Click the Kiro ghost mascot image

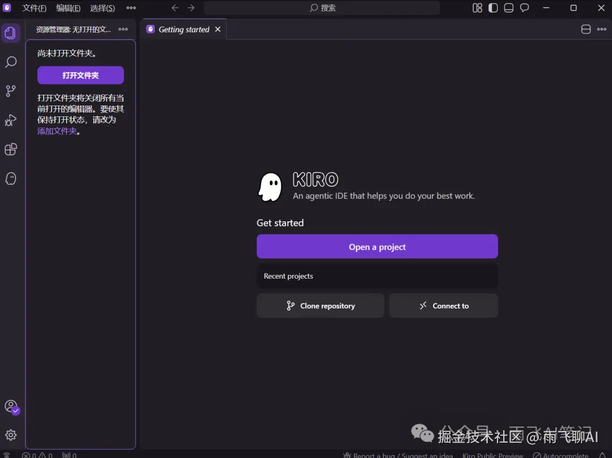tap(270, 187)
